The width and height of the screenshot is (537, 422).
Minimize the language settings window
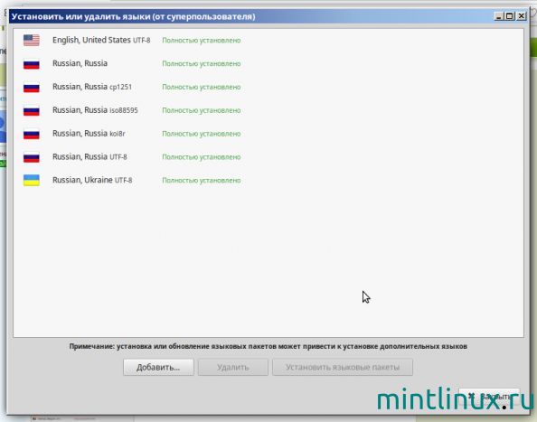[x=499, y=15]
